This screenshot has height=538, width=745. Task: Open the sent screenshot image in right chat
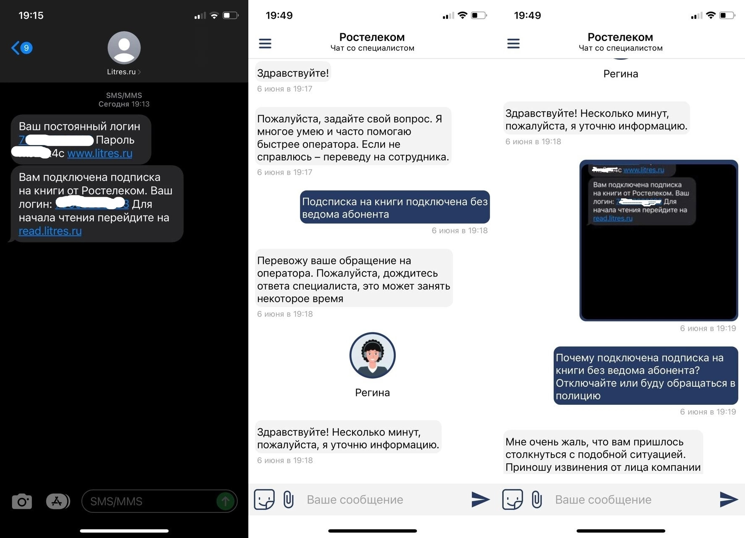click(x=658, y=240)
